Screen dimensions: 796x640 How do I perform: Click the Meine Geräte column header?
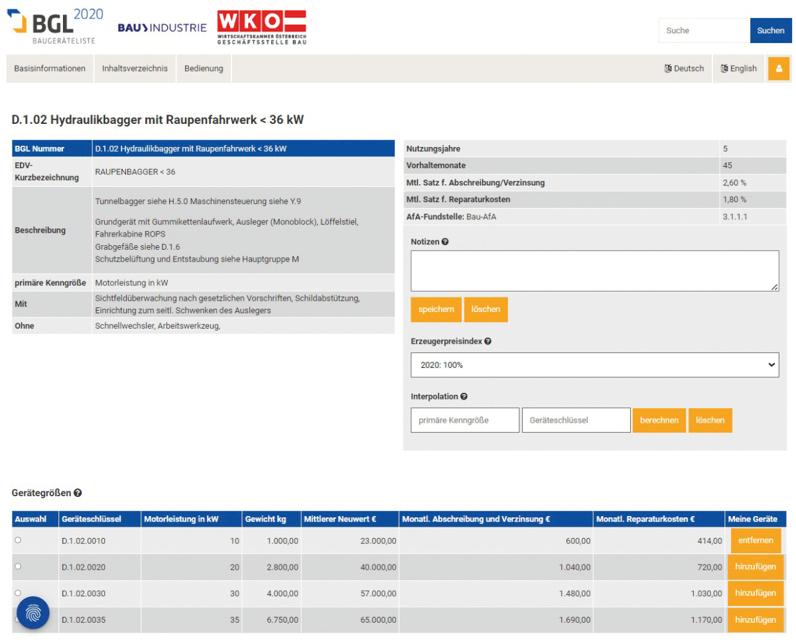coord(756,519)
